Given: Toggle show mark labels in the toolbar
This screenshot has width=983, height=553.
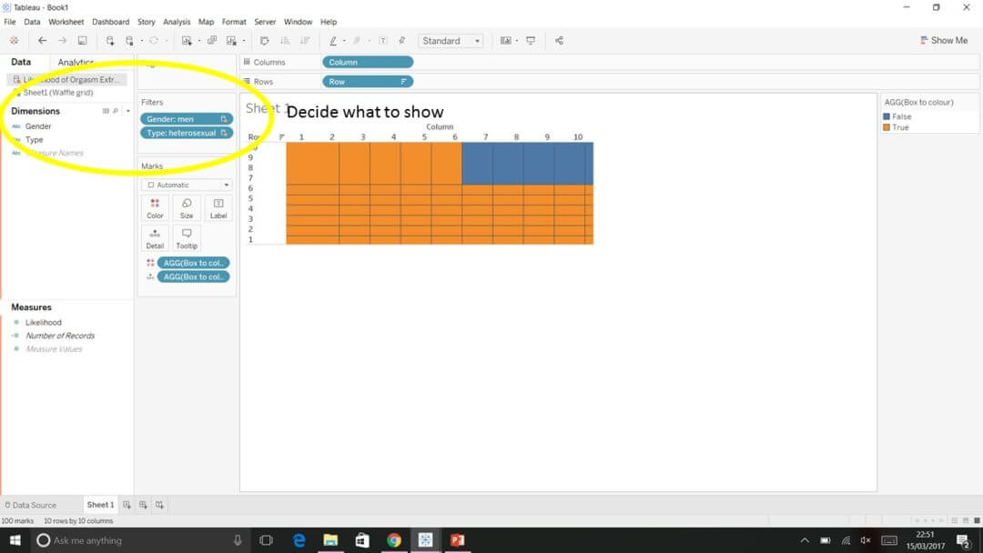Looking at the screenshot, I should tap(383, 40).
